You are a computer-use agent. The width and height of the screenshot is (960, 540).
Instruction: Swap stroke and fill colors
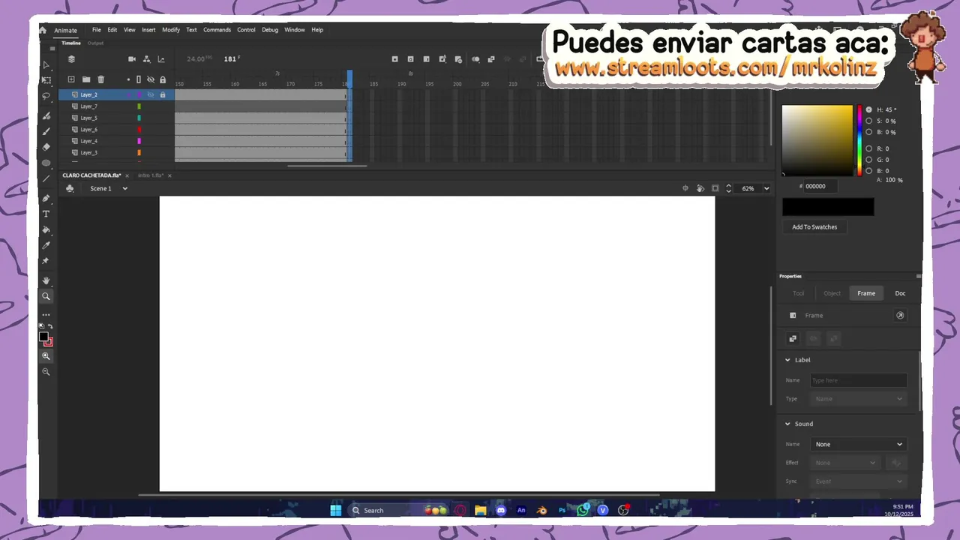[x=50, y=326]
